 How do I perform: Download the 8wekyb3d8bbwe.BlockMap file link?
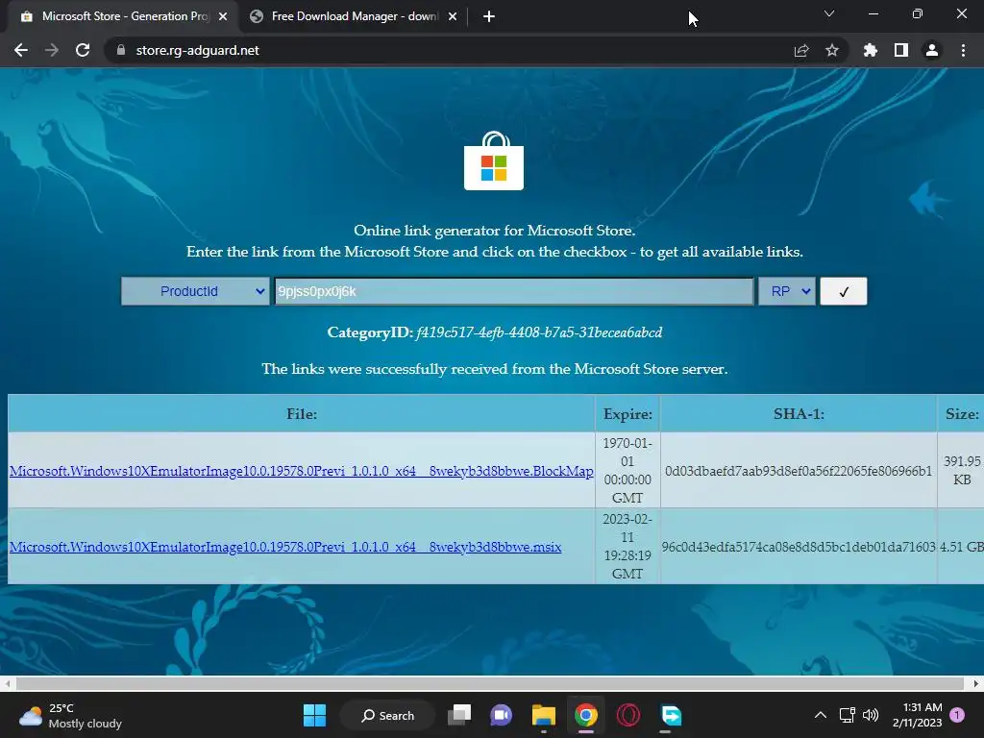pyautogui.click(x=301, y=471)
